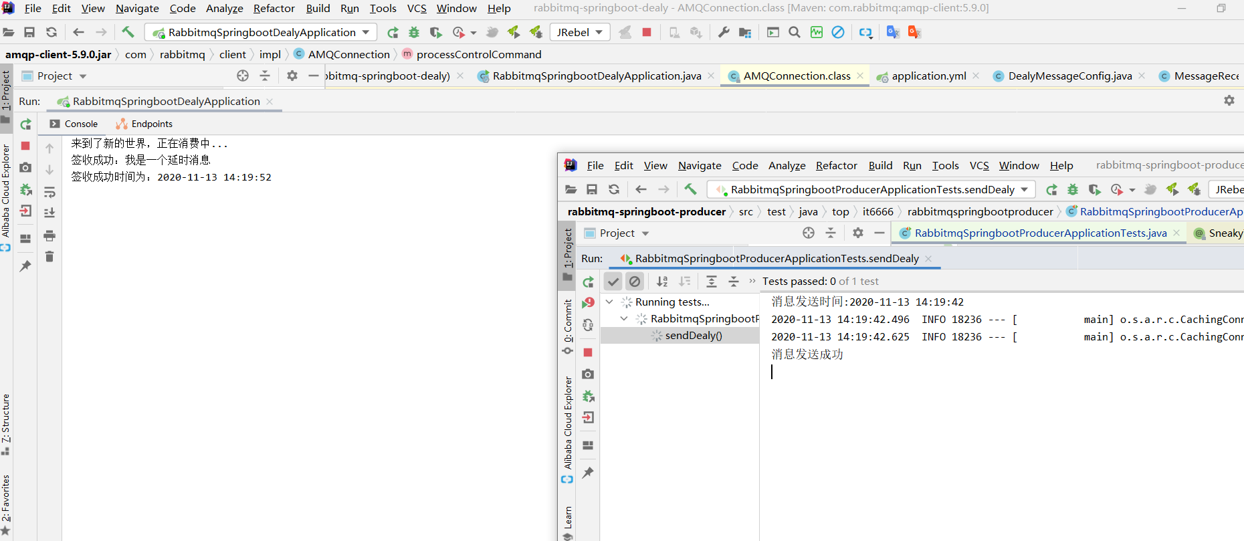Open the Commit tool window in the front sidebar
Viewport: 1244px width, 541px height.
(568, 326)
